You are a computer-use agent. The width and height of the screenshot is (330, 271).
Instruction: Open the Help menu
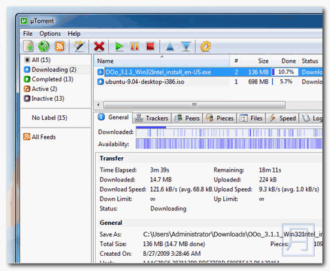click(x=74, y=34)
